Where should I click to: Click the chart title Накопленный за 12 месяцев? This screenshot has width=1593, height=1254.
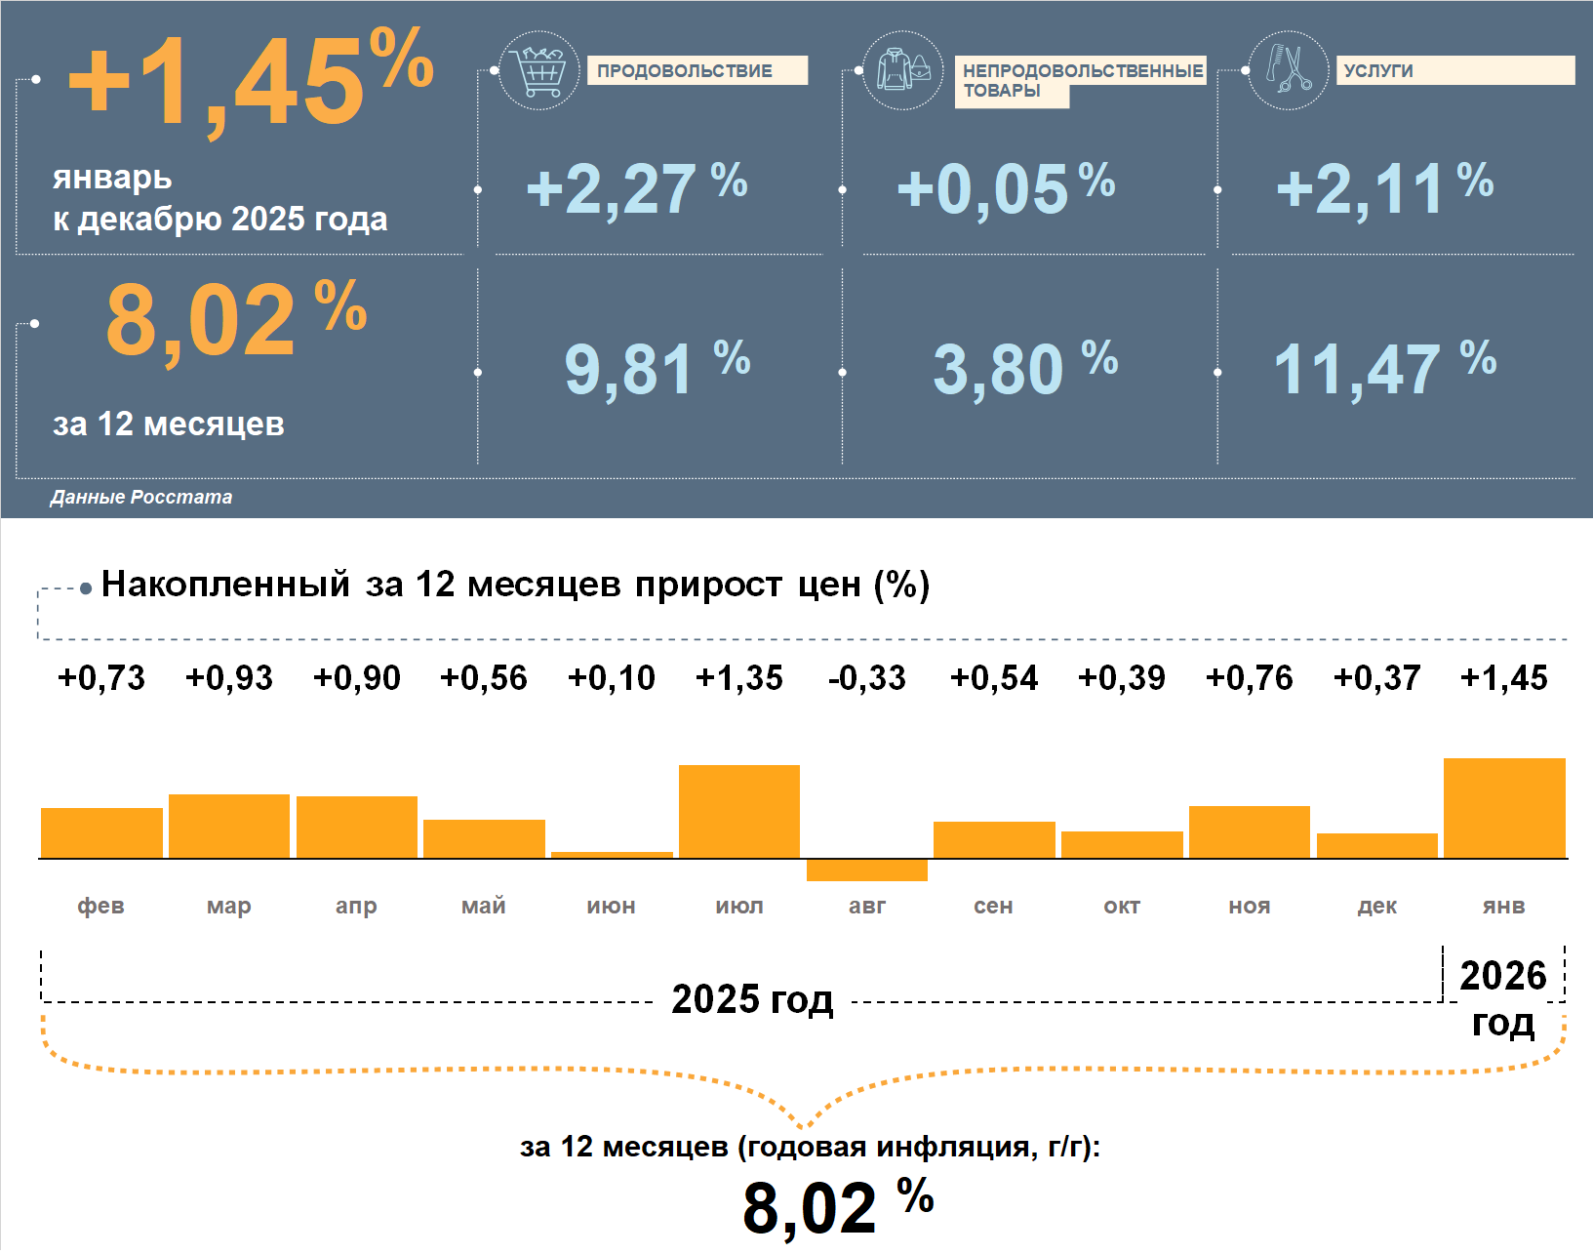pos(515,584)
